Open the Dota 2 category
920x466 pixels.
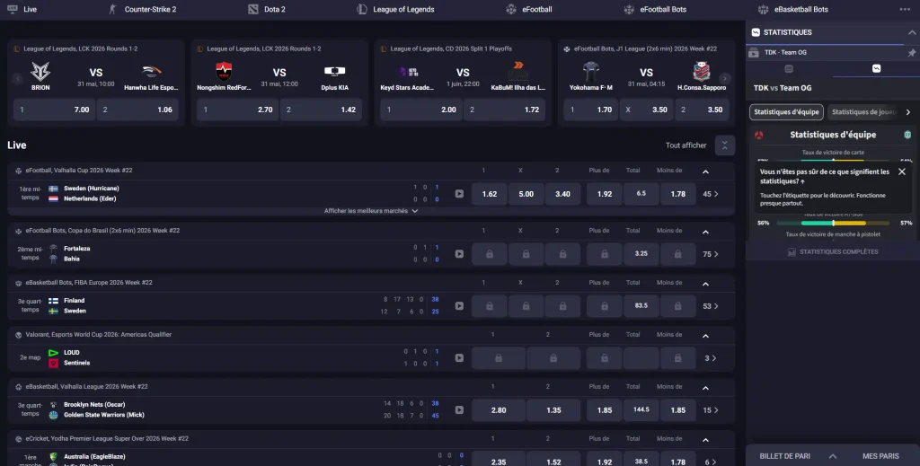click(267, 9)
